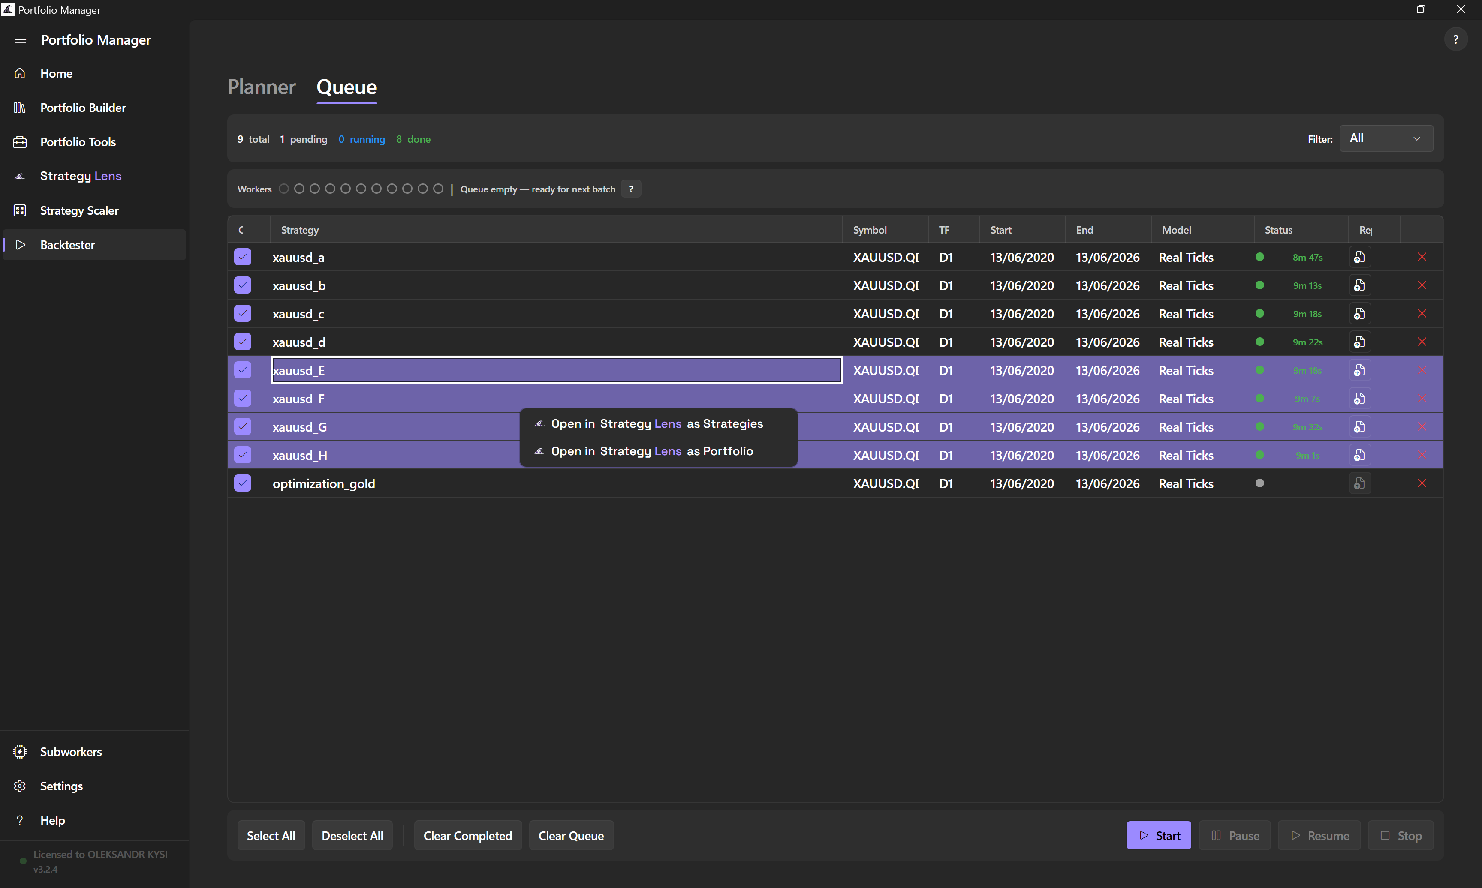Click Deselect All button
The width and height of the screenshot is (1482, 888).
pyautogui.click(x=352, y=835)
